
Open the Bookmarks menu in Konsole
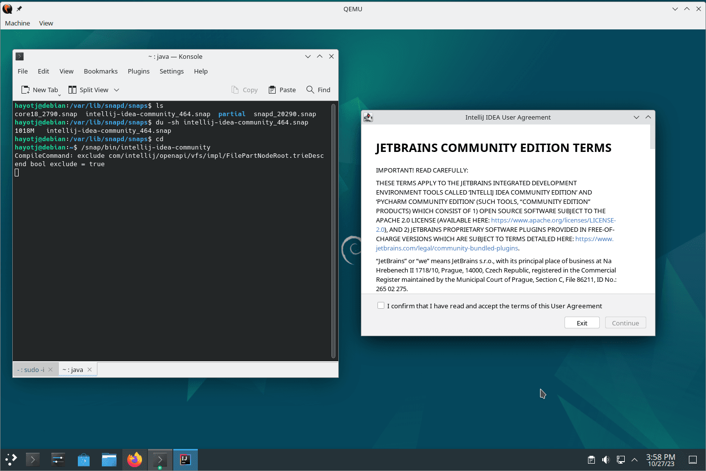tap(100, 71)
